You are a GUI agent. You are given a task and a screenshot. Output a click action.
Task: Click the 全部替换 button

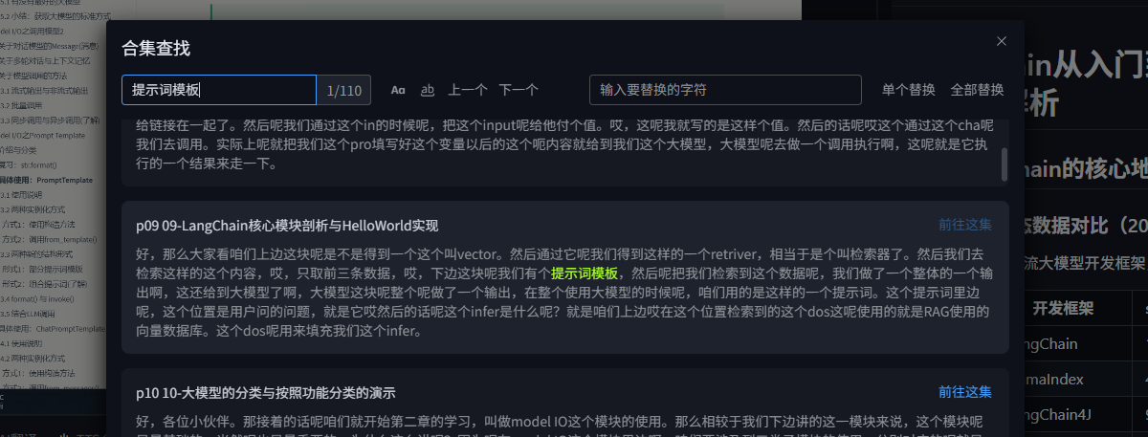coord(978,90)
